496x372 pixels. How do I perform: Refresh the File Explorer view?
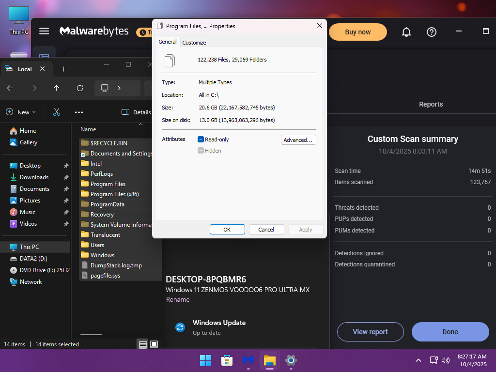click(x=80, y=88)
